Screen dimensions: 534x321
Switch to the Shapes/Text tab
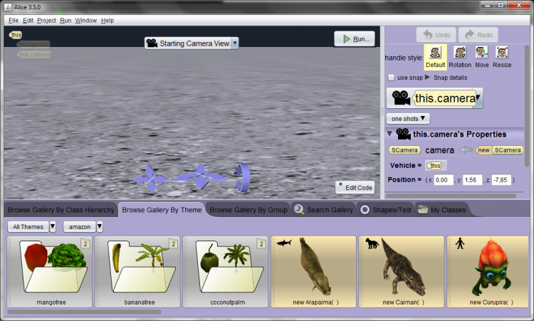pos(386,210)
